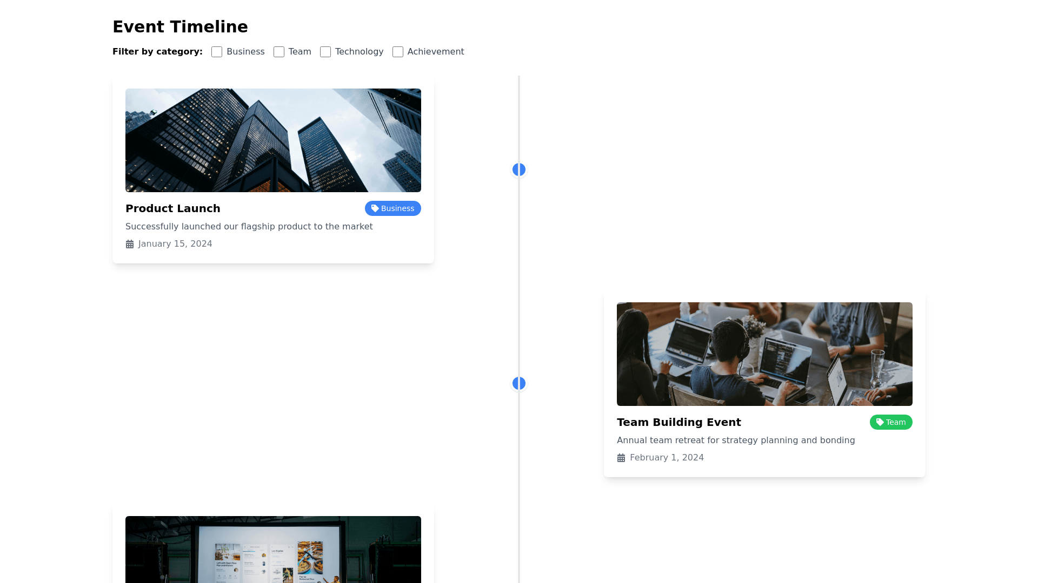The image size is (1038, 583).
Task: Tick the Achievement filter checkbox
Action: pos(398,52)
